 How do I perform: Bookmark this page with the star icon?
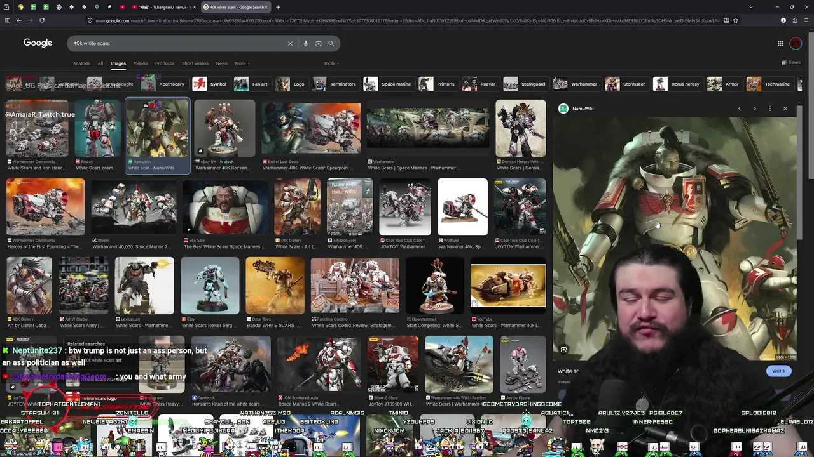click(x=735, y=20)
